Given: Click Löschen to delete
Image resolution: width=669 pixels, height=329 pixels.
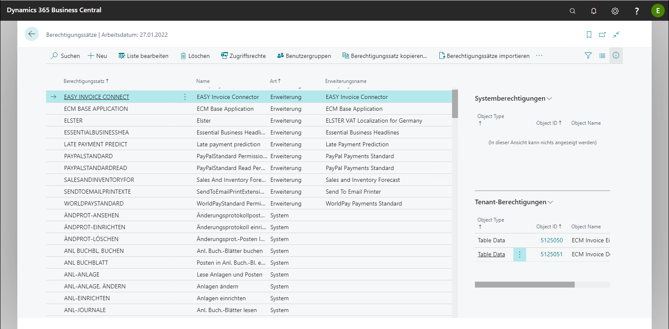Looking at the screenshot, I should point(195,56).
